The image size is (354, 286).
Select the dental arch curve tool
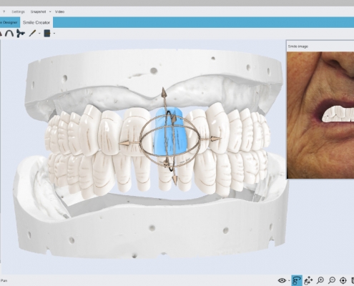[x=9, y=33]
